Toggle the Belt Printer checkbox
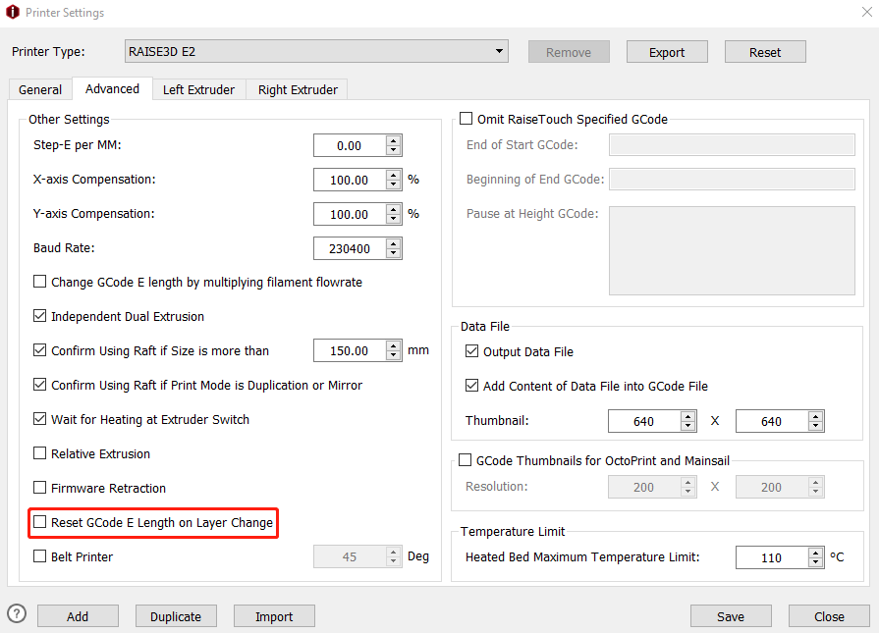 (40, 556)
